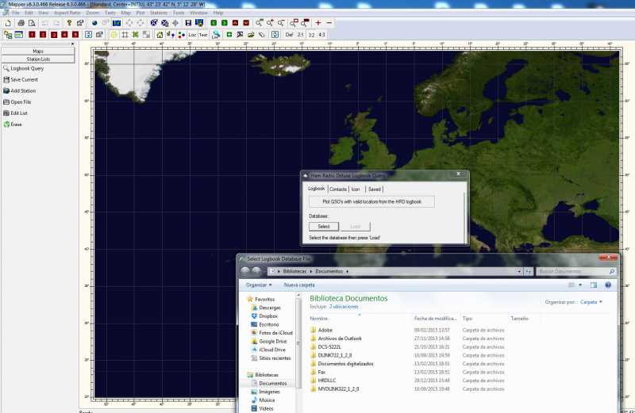Screen dimensions: 635x413
Task: Sort by the Nombre column header
Action: click(319, 319)
